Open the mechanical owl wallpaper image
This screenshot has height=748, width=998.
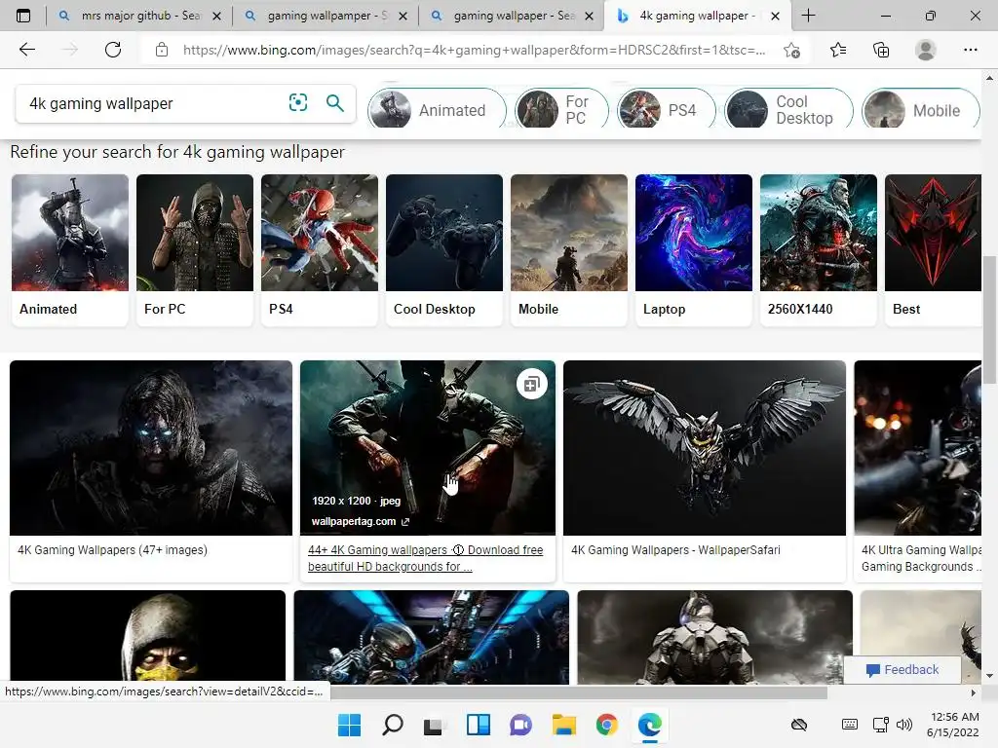coord(705,448)
